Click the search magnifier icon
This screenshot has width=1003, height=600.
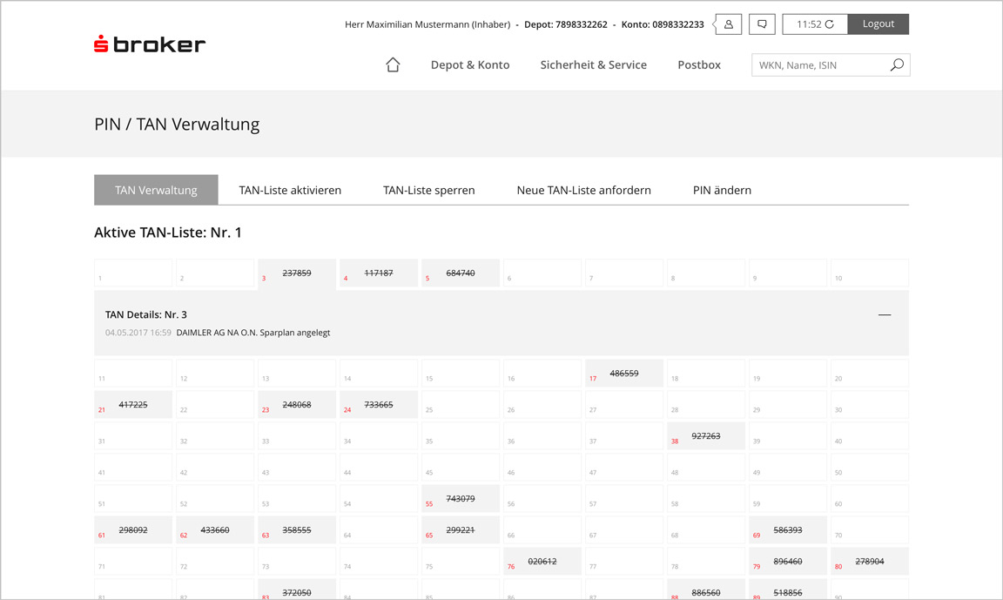point(897,64)
